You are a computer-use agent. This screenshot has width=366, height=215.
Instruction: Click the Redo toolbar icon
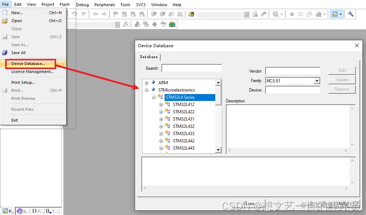tap(83, 14)
